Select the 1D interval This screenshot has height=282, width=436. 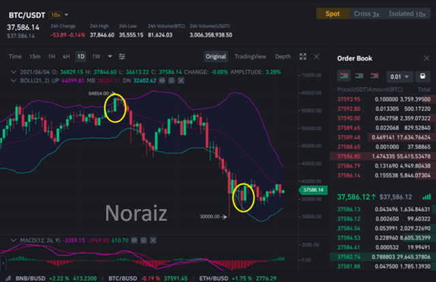81,57
